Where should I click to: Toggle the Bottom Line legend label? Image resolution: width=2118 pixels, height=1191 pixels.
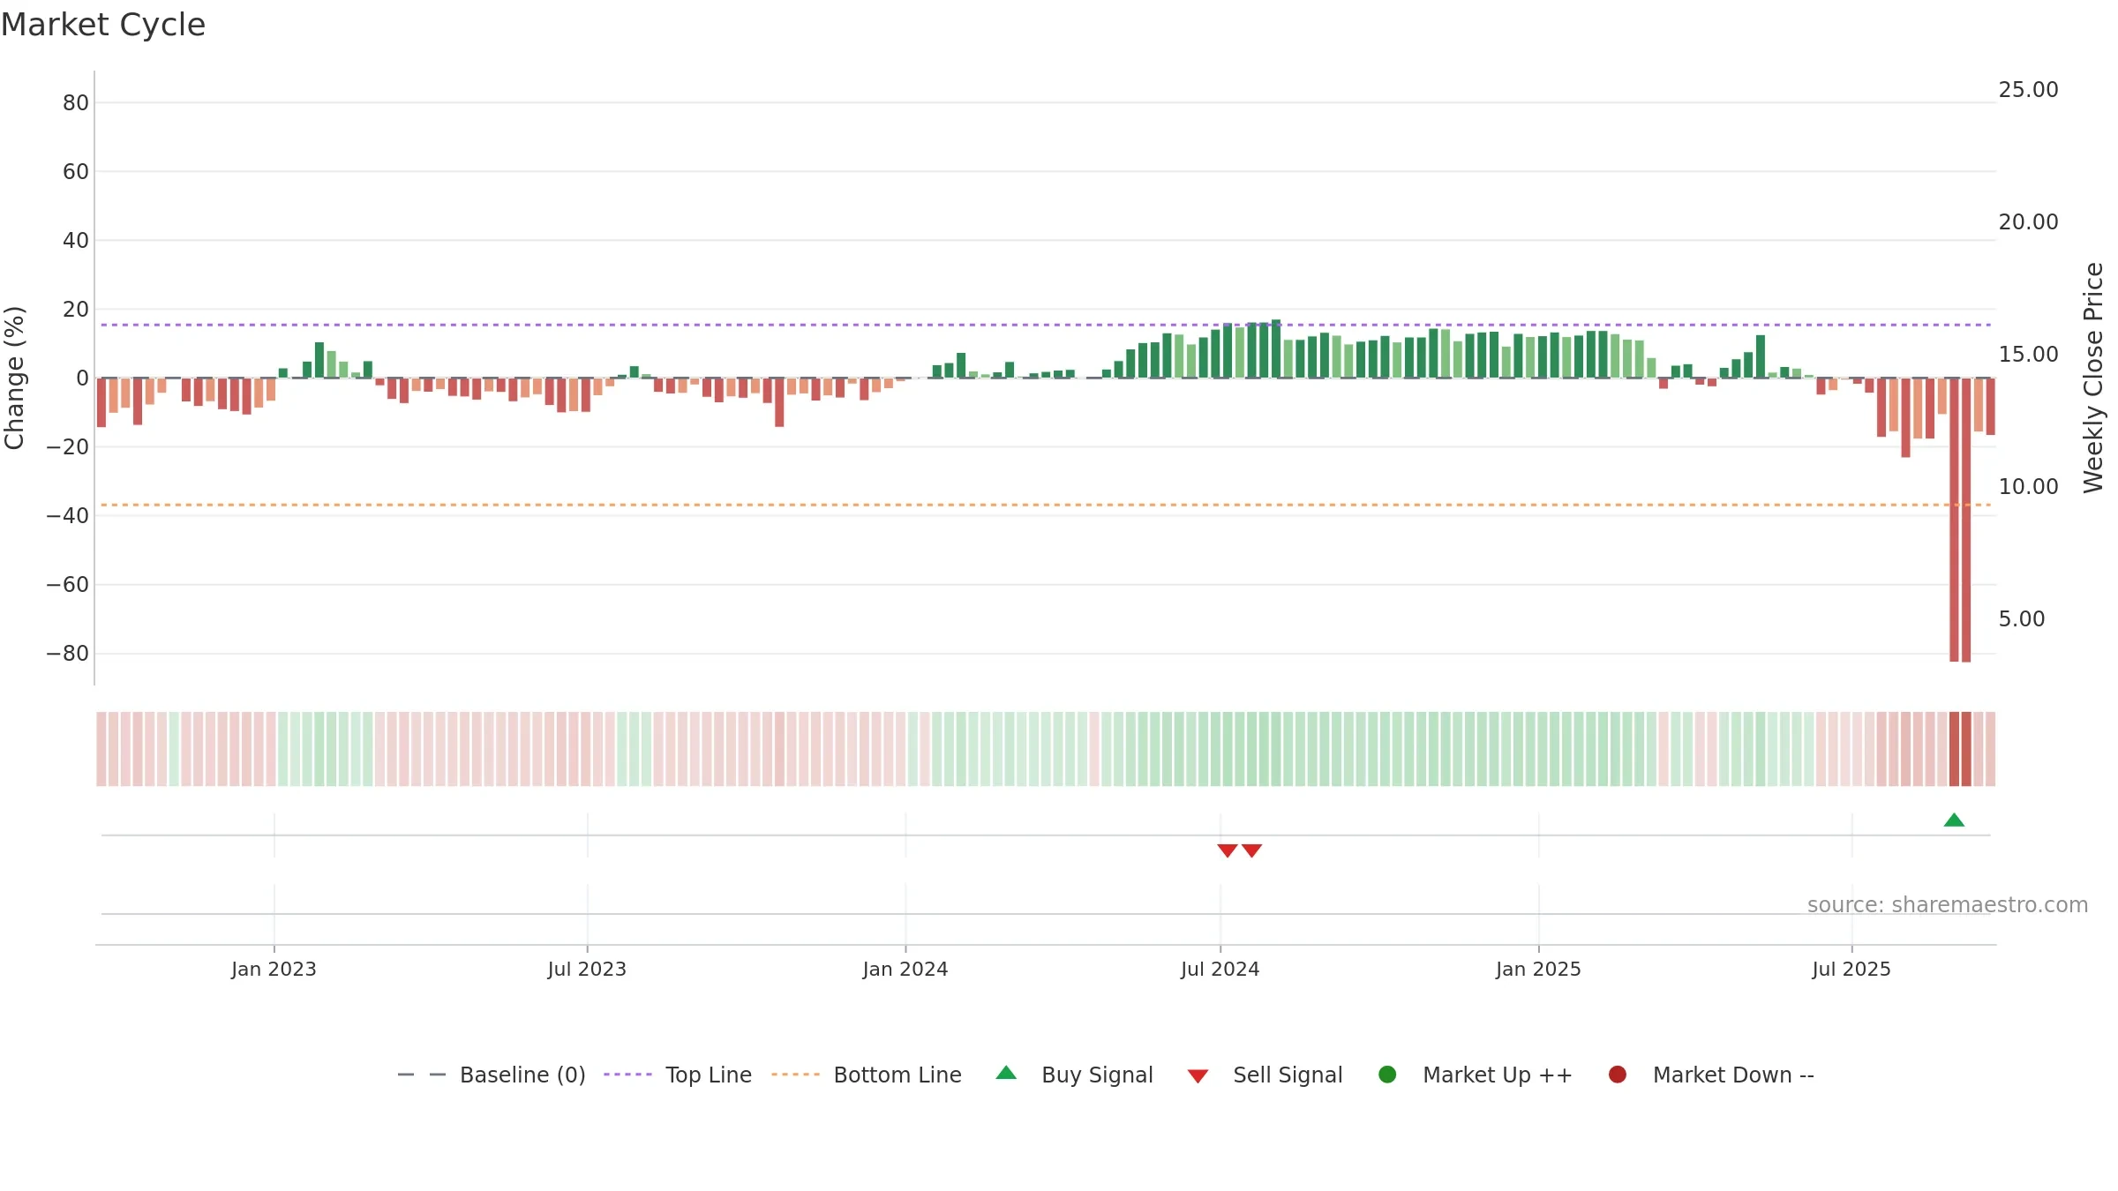click(x=898, y=1075)
